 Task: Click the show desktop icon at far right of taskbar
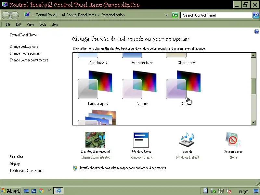256,191
